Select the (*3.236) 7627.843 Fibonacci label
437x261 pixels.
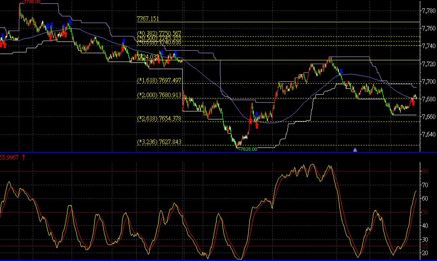click(x=159, y=142)
